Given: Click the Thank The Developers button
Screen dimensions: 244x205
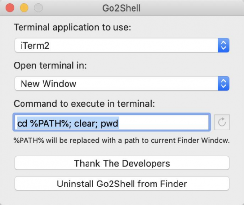Looking at the screenshot, I should (122, 163).
